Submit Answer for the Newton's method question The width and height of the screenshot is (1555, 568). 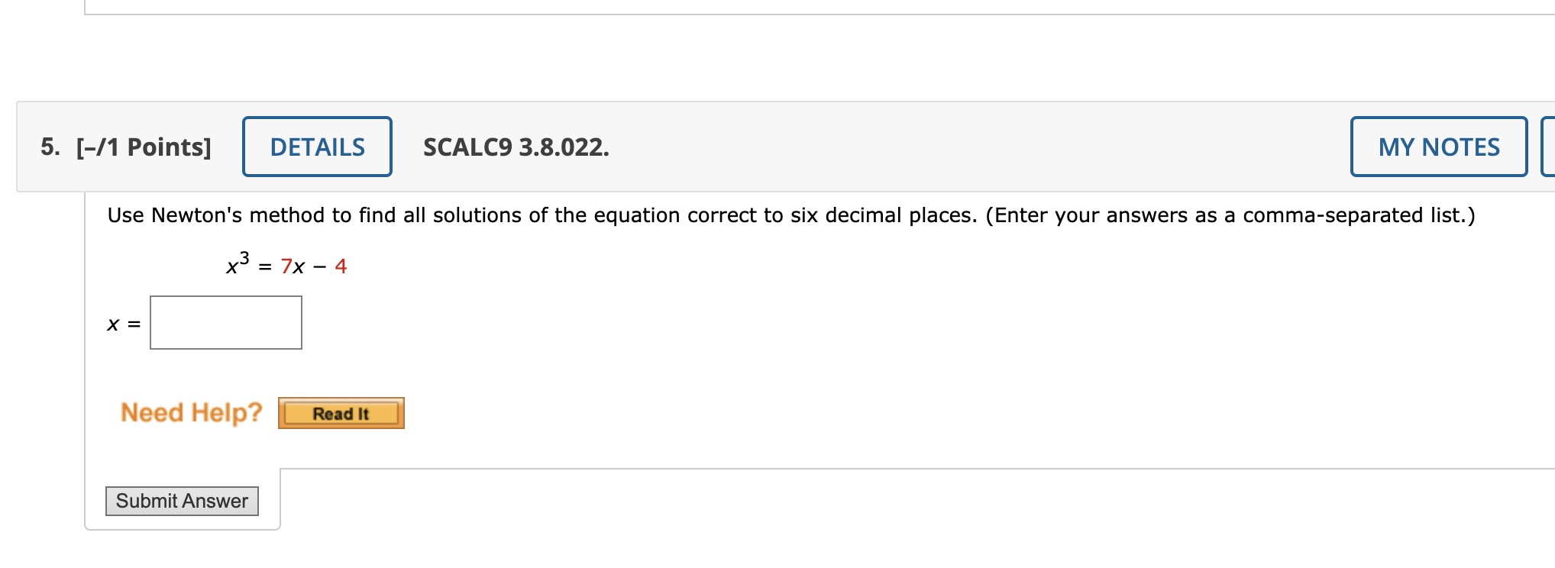(182, 501)
